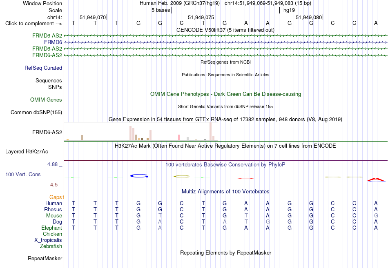Click the 'Mouse' species label
Image resolution: width=388 pixels, height=268 pixels.
point(54,216)
